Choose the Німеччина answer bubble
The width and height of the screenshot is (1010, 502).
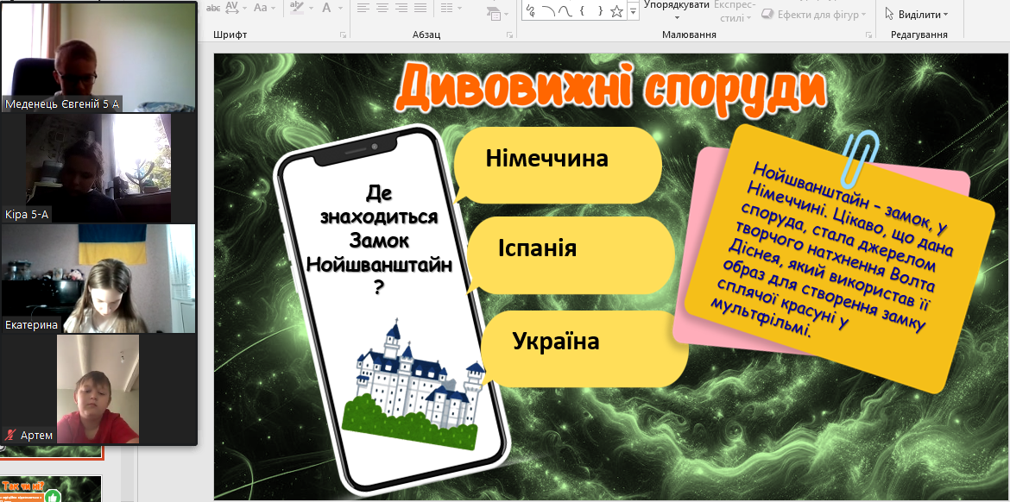point(558,164)
